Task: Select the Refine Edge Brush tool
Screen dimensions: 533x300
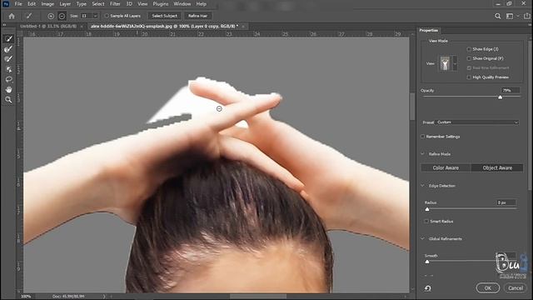Action: click(8, 49)
